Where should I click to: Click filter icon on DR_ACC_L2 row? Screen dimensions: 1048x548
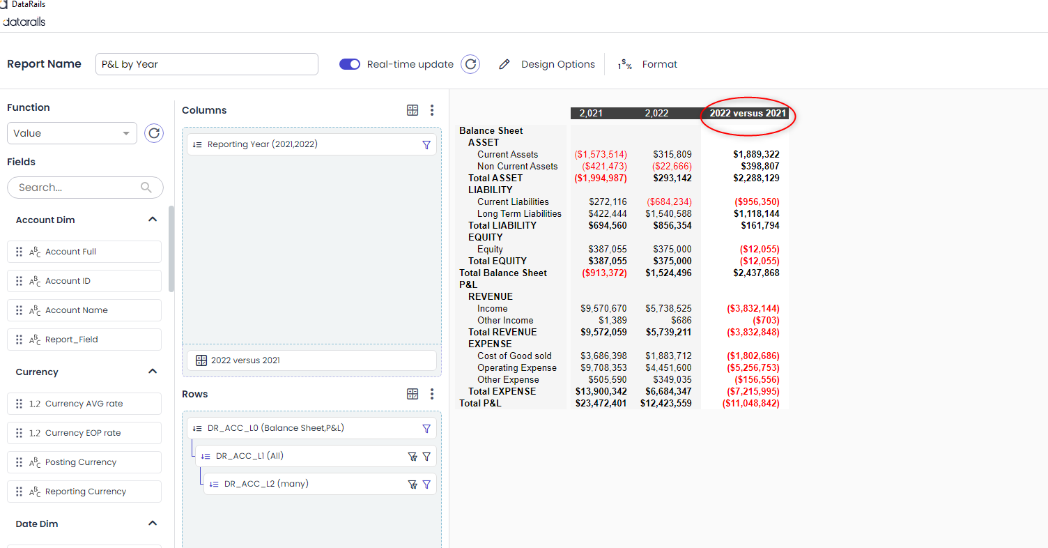point(426,485)
